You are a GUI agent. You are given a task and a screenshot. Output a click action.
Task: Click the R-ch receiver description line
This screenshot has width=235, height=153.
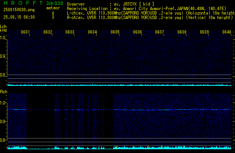(x=150, y=18)
